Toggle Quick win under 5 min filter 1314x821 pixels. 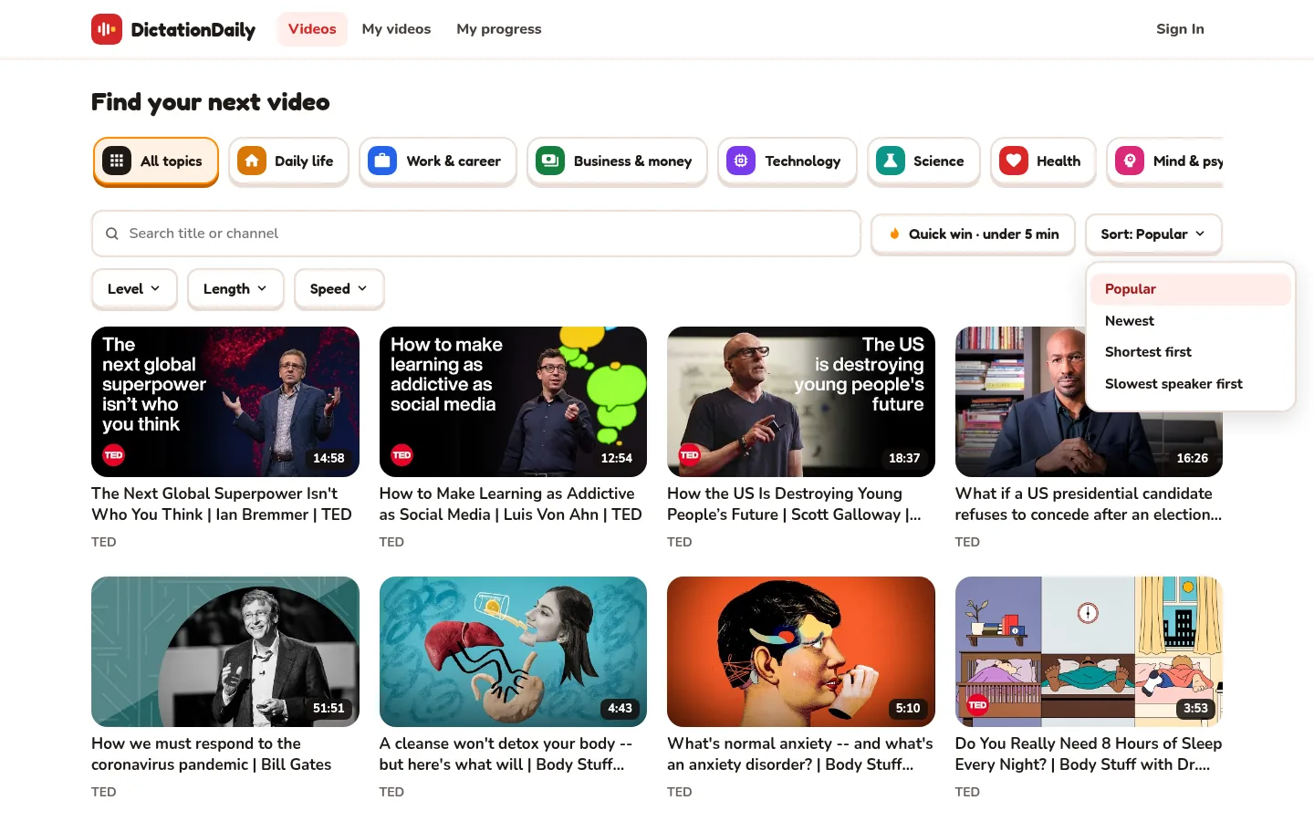(x=973, y=234)
